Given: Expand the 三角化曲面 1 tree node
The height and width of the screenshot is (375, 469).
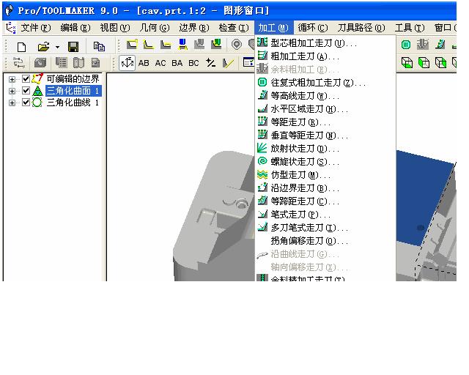Looking at the screenshot, I should click(x=12, y=91).
